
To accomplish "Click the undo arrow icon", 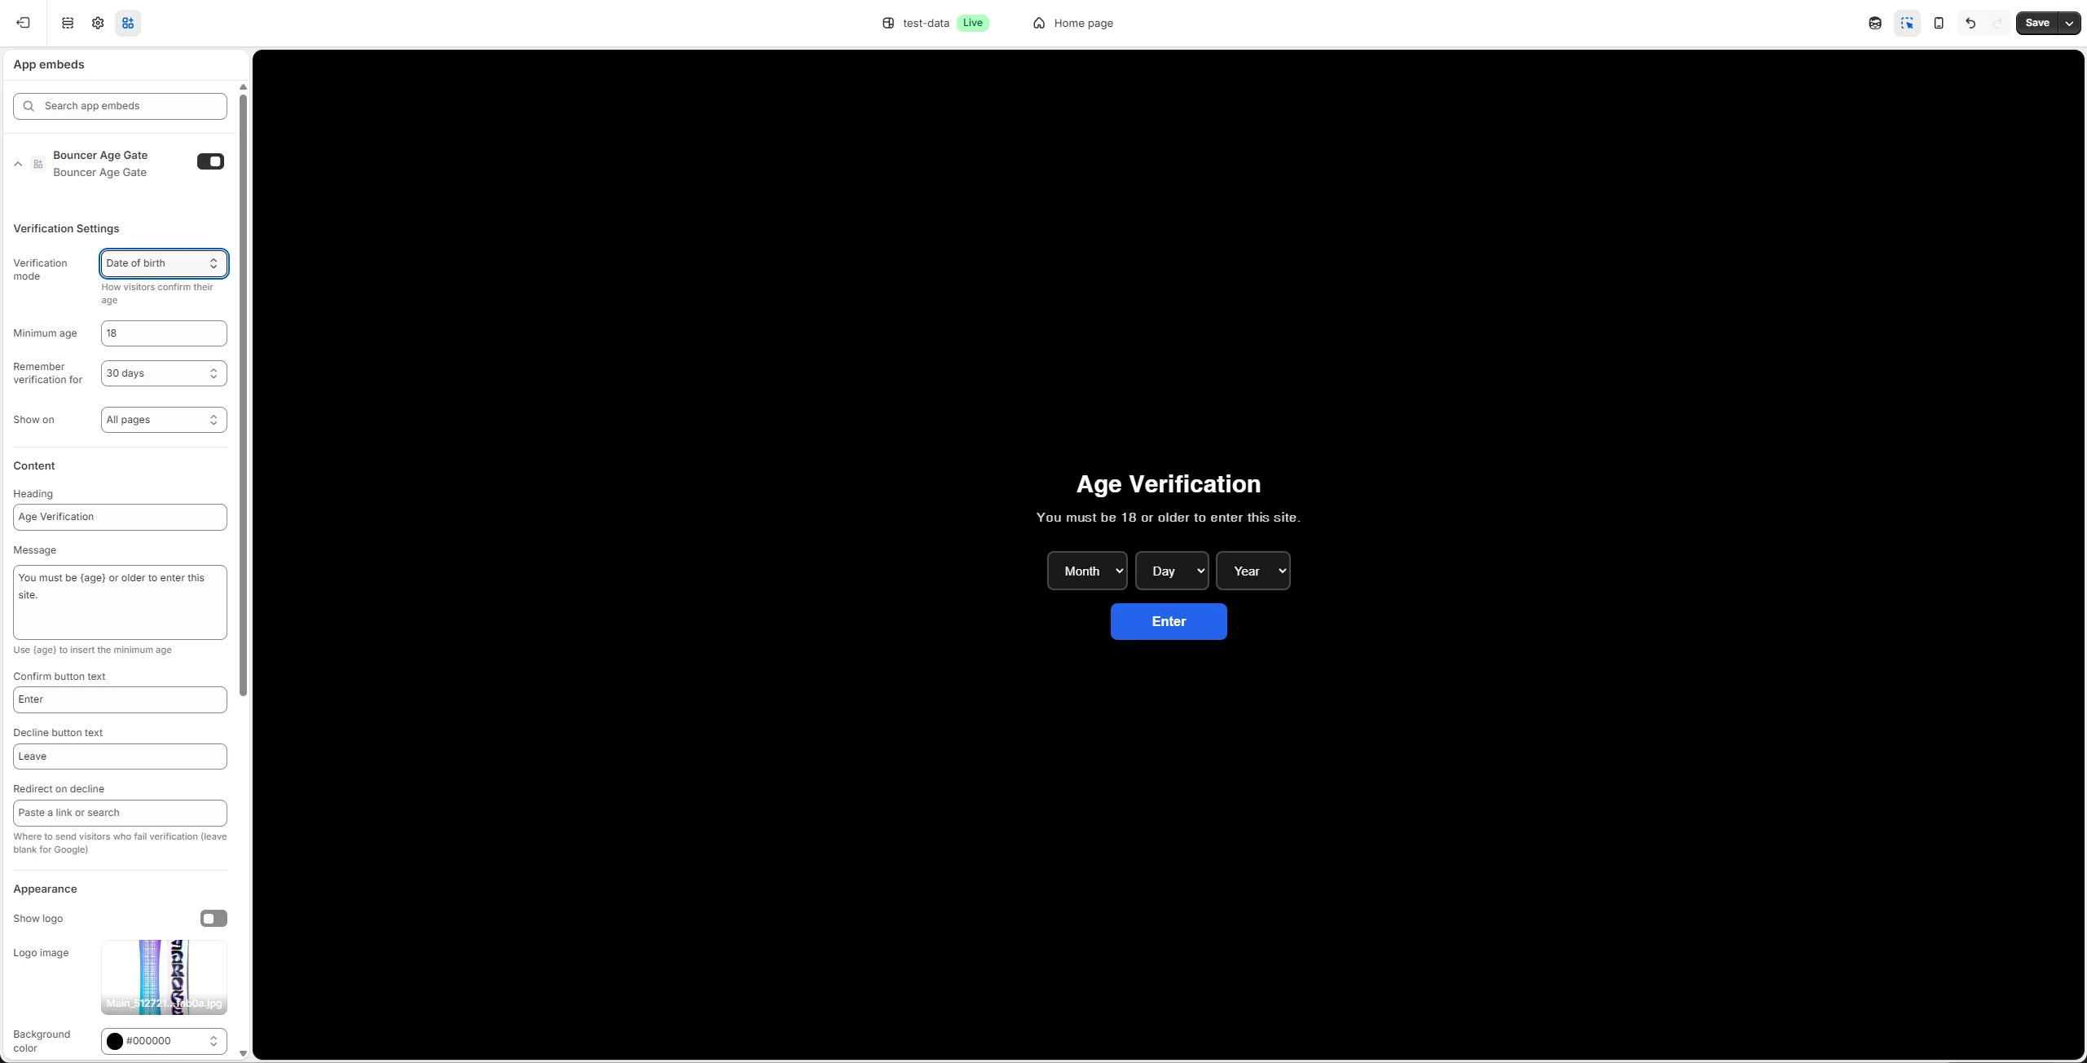I will tap(1970, 23).
